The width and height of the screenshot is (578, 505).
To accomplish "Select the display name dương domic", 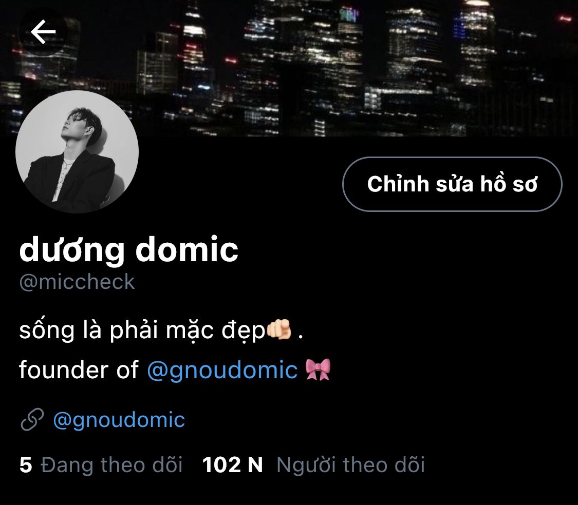I will 128,250.
